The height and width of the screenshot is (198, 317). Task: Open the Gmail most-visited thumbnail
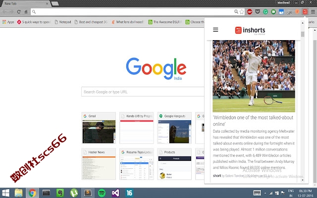(99, 128)
